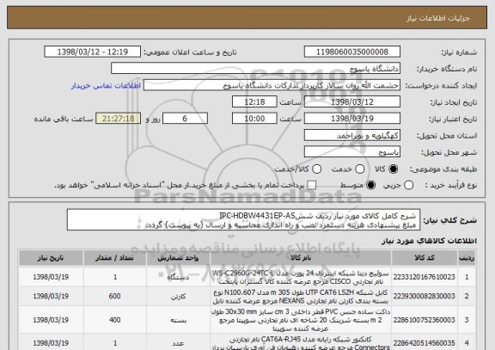Click the request creator name field
The image size is (495, 350).
tap(272, 85)
